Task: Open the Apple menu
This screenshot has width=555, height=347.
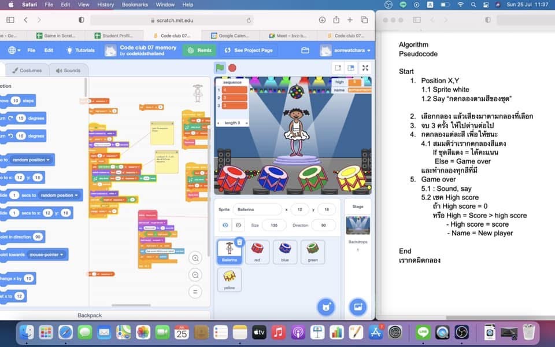Action: 10,5
